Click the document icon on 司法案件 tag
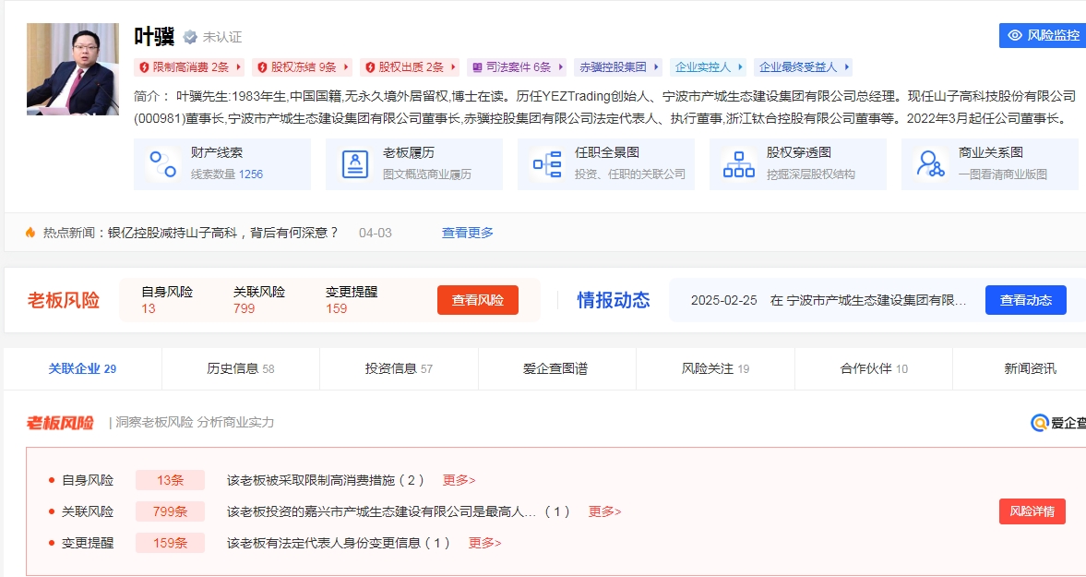 click(x=477, y=67)
